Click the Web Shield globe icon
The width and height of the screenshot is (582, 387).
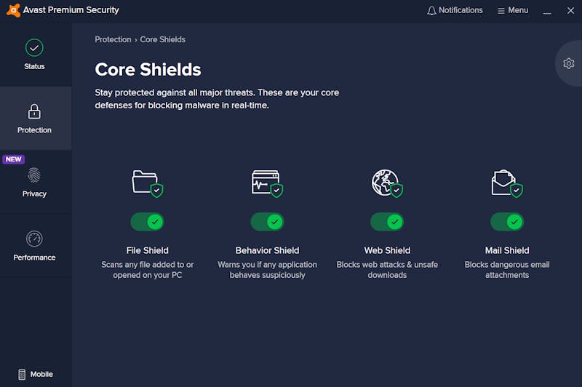click(x=387, y=183)
